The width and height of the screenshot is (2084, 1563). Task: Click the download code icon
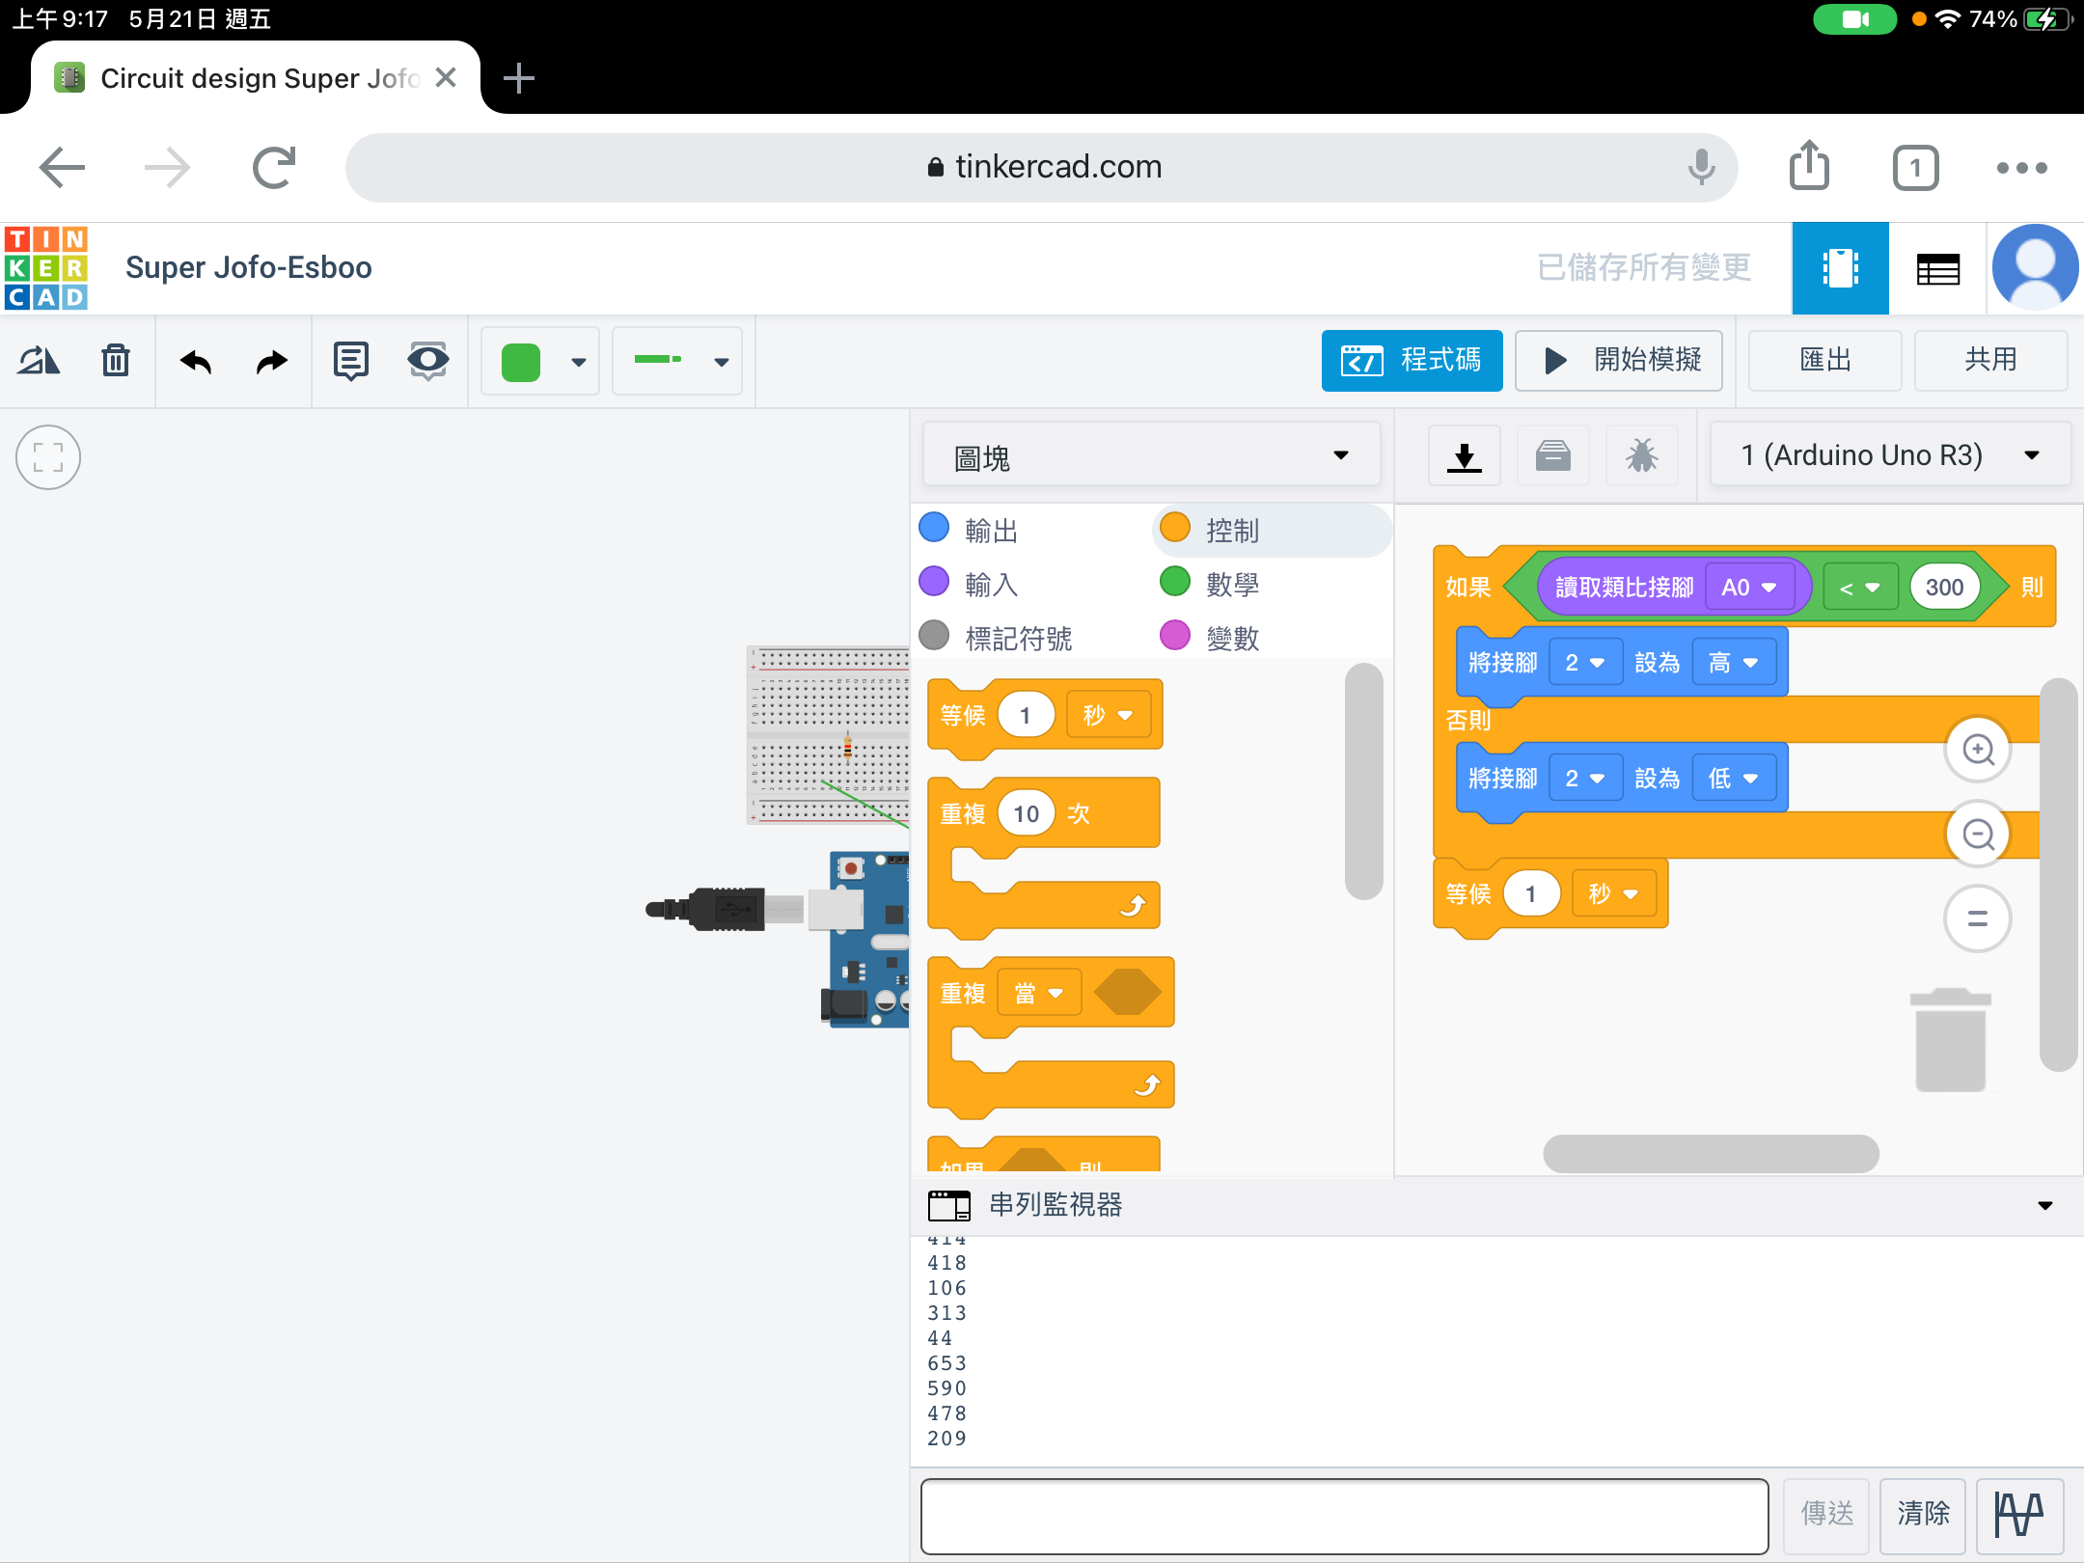(1464, 455)
